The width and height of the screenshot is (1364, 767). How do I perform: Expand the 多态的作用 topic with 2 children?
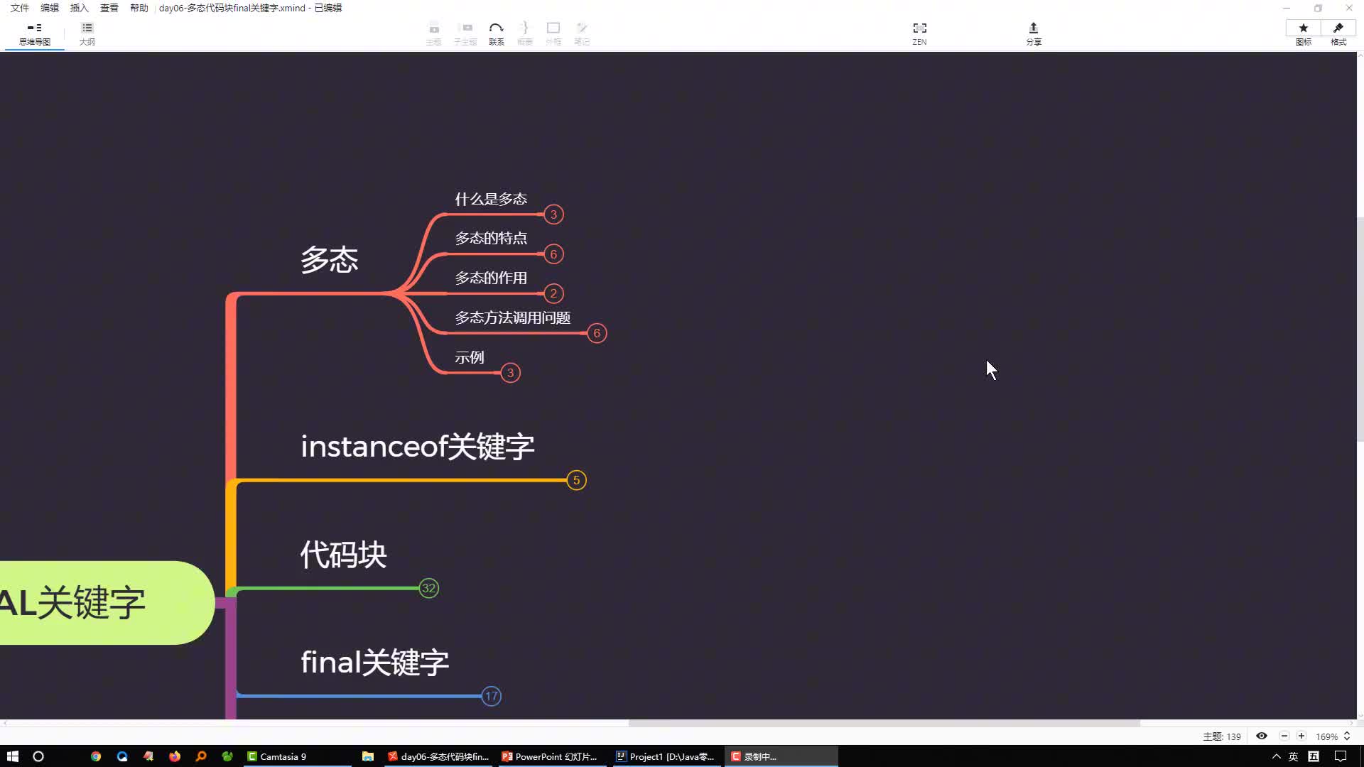click(553, 293)
